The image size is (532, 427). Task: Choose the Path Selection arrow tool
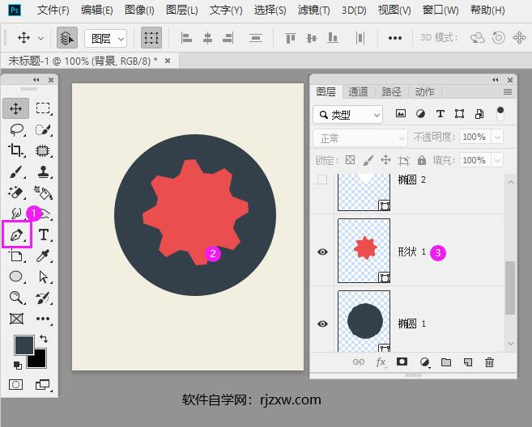coord(43,277)
